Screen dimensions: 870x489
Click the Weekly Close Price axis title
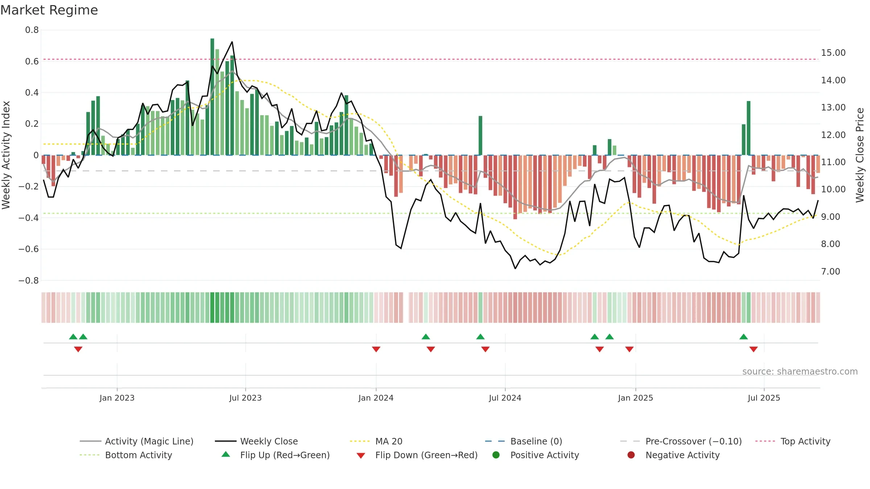(860, 155)
